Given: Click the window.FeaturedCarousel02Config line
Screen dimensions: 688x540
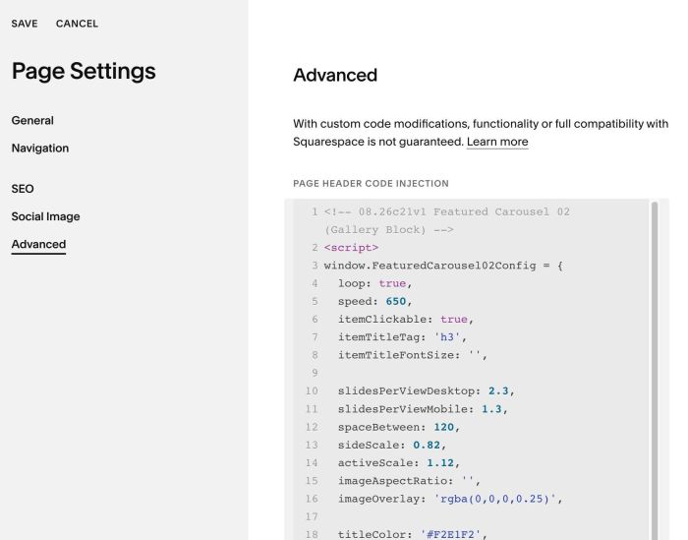Looking at the screenshot, I should tap(443, 266).
